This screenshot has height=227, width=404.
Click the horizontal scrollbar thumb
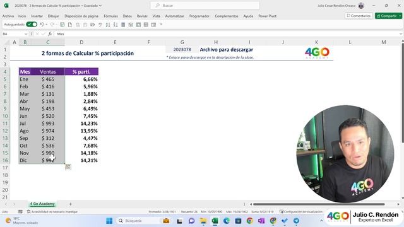point(319,204)
